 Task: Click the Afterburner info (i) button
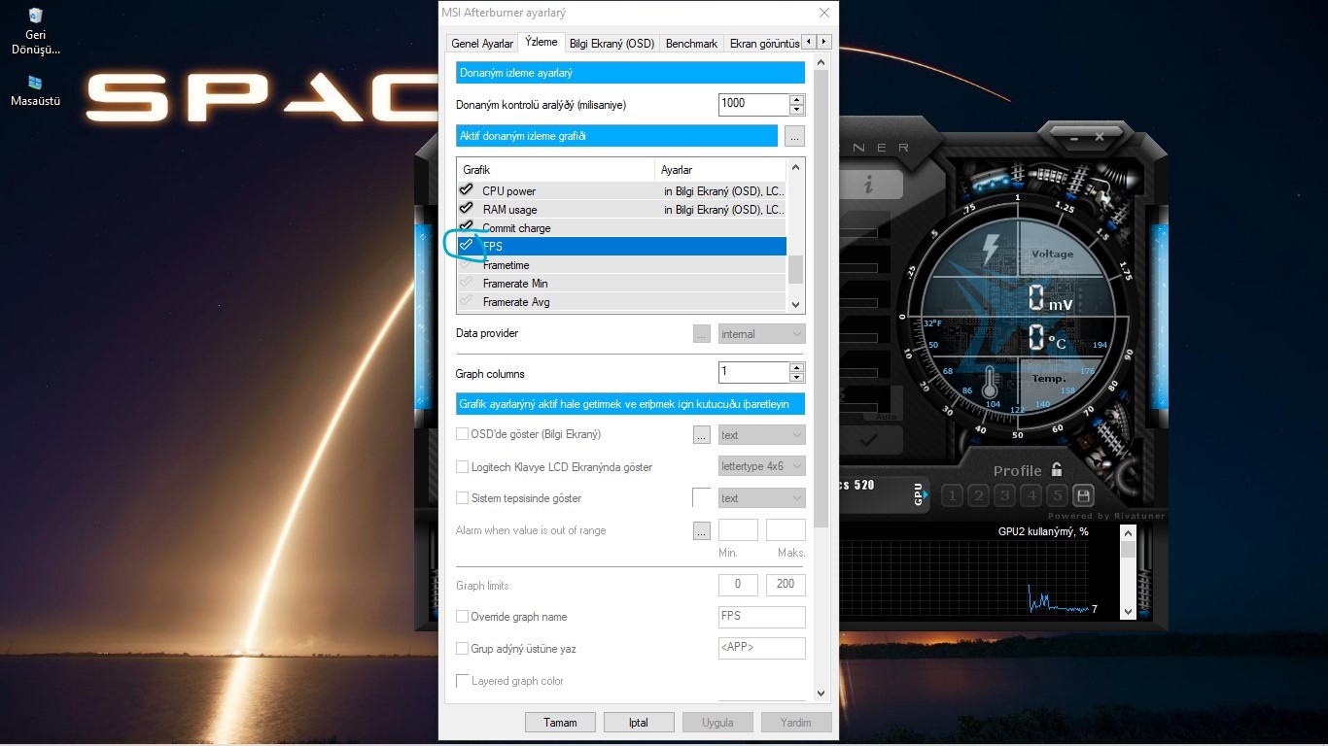868,185
